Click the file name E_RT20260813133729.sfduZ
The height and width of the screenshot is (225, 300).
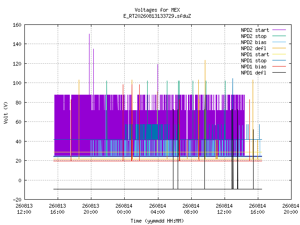click(157, 16)
